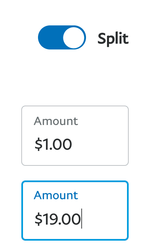Click empty space right of $1.00 value
This screenshot has width=150, height=252.
(99, 144)
